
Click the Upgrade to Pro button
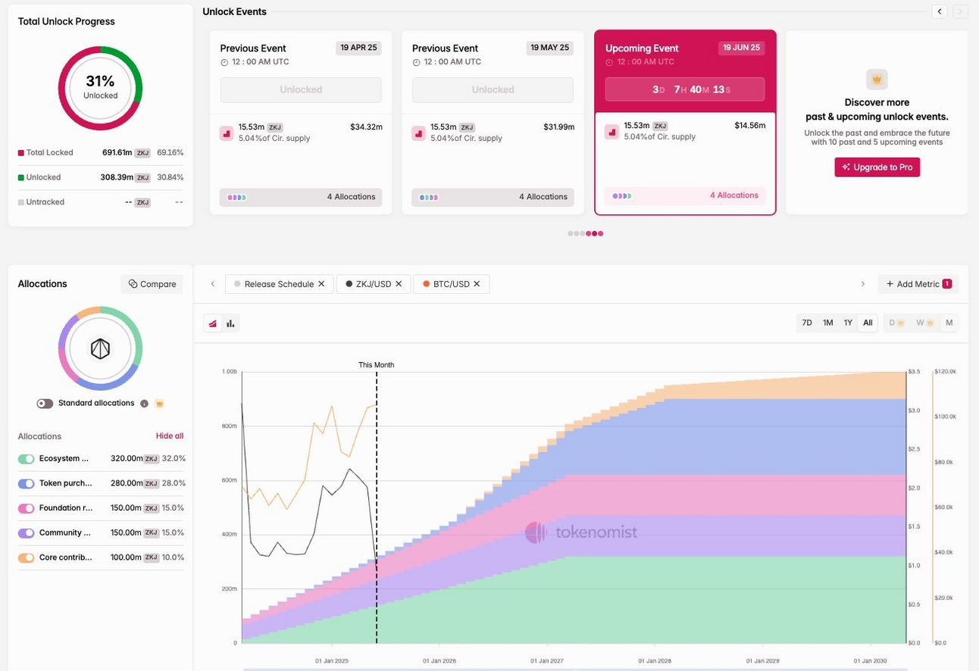pyautogui.click(x=877, y=167)
